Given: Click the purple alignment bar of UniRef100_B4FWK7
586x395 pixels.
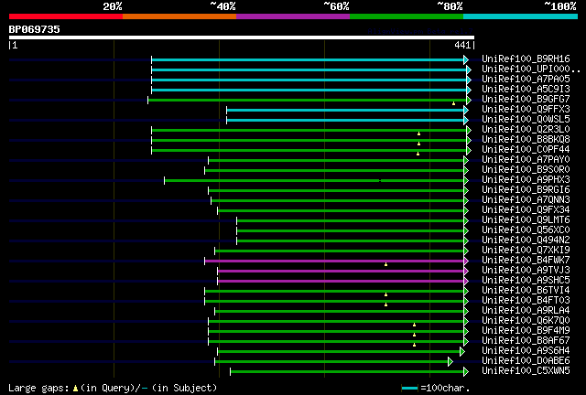Looking at the screenshot, I should point(334,262).
